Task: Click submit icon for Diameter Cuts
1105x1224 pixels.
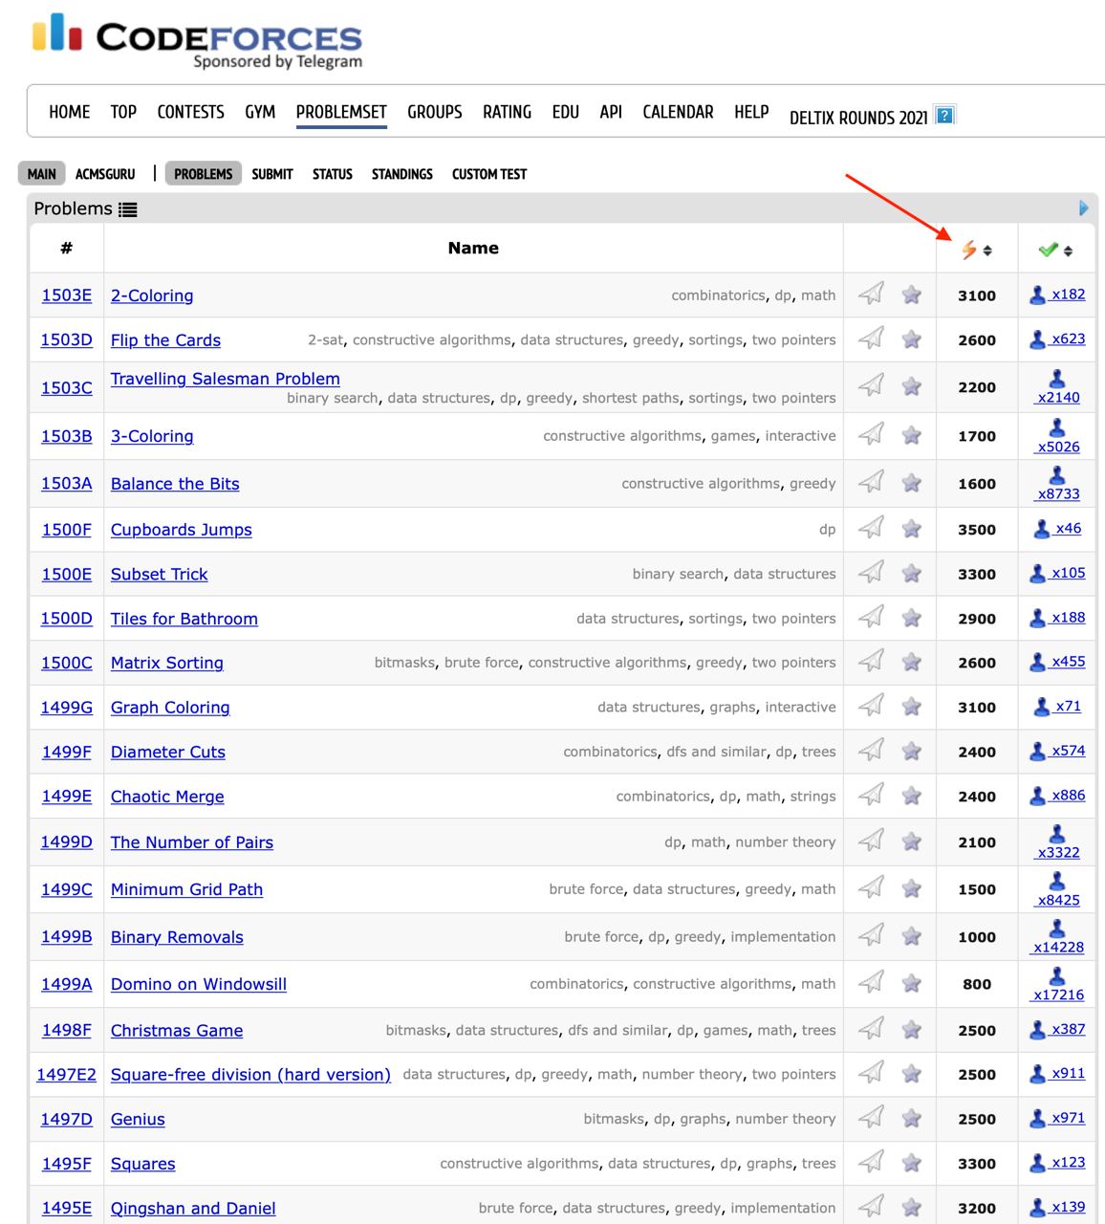Action: pyautogui.click(x=871, y=750)
